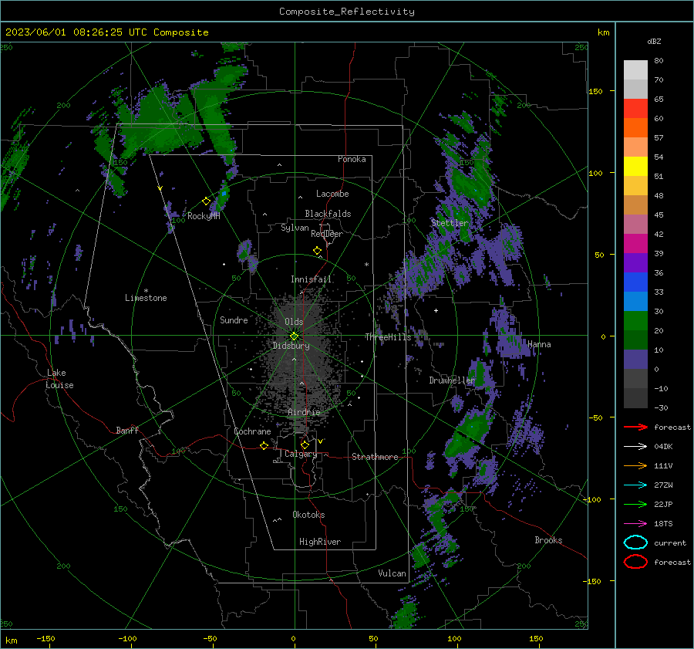The width and height of the screenshot is (694, 649).
Task: Click the Blackfalds city label
Action: point(328,214)
